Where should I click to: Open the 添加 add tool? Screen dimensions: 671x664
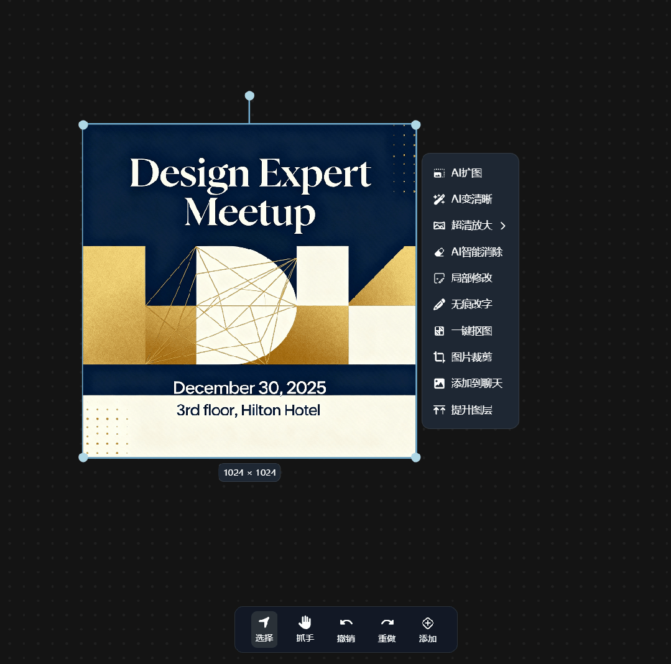click(428, 629)
